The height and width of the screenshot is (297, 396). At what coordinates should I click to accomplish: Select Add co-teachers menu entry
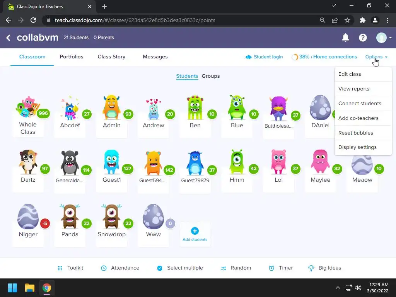pos(363,118)
